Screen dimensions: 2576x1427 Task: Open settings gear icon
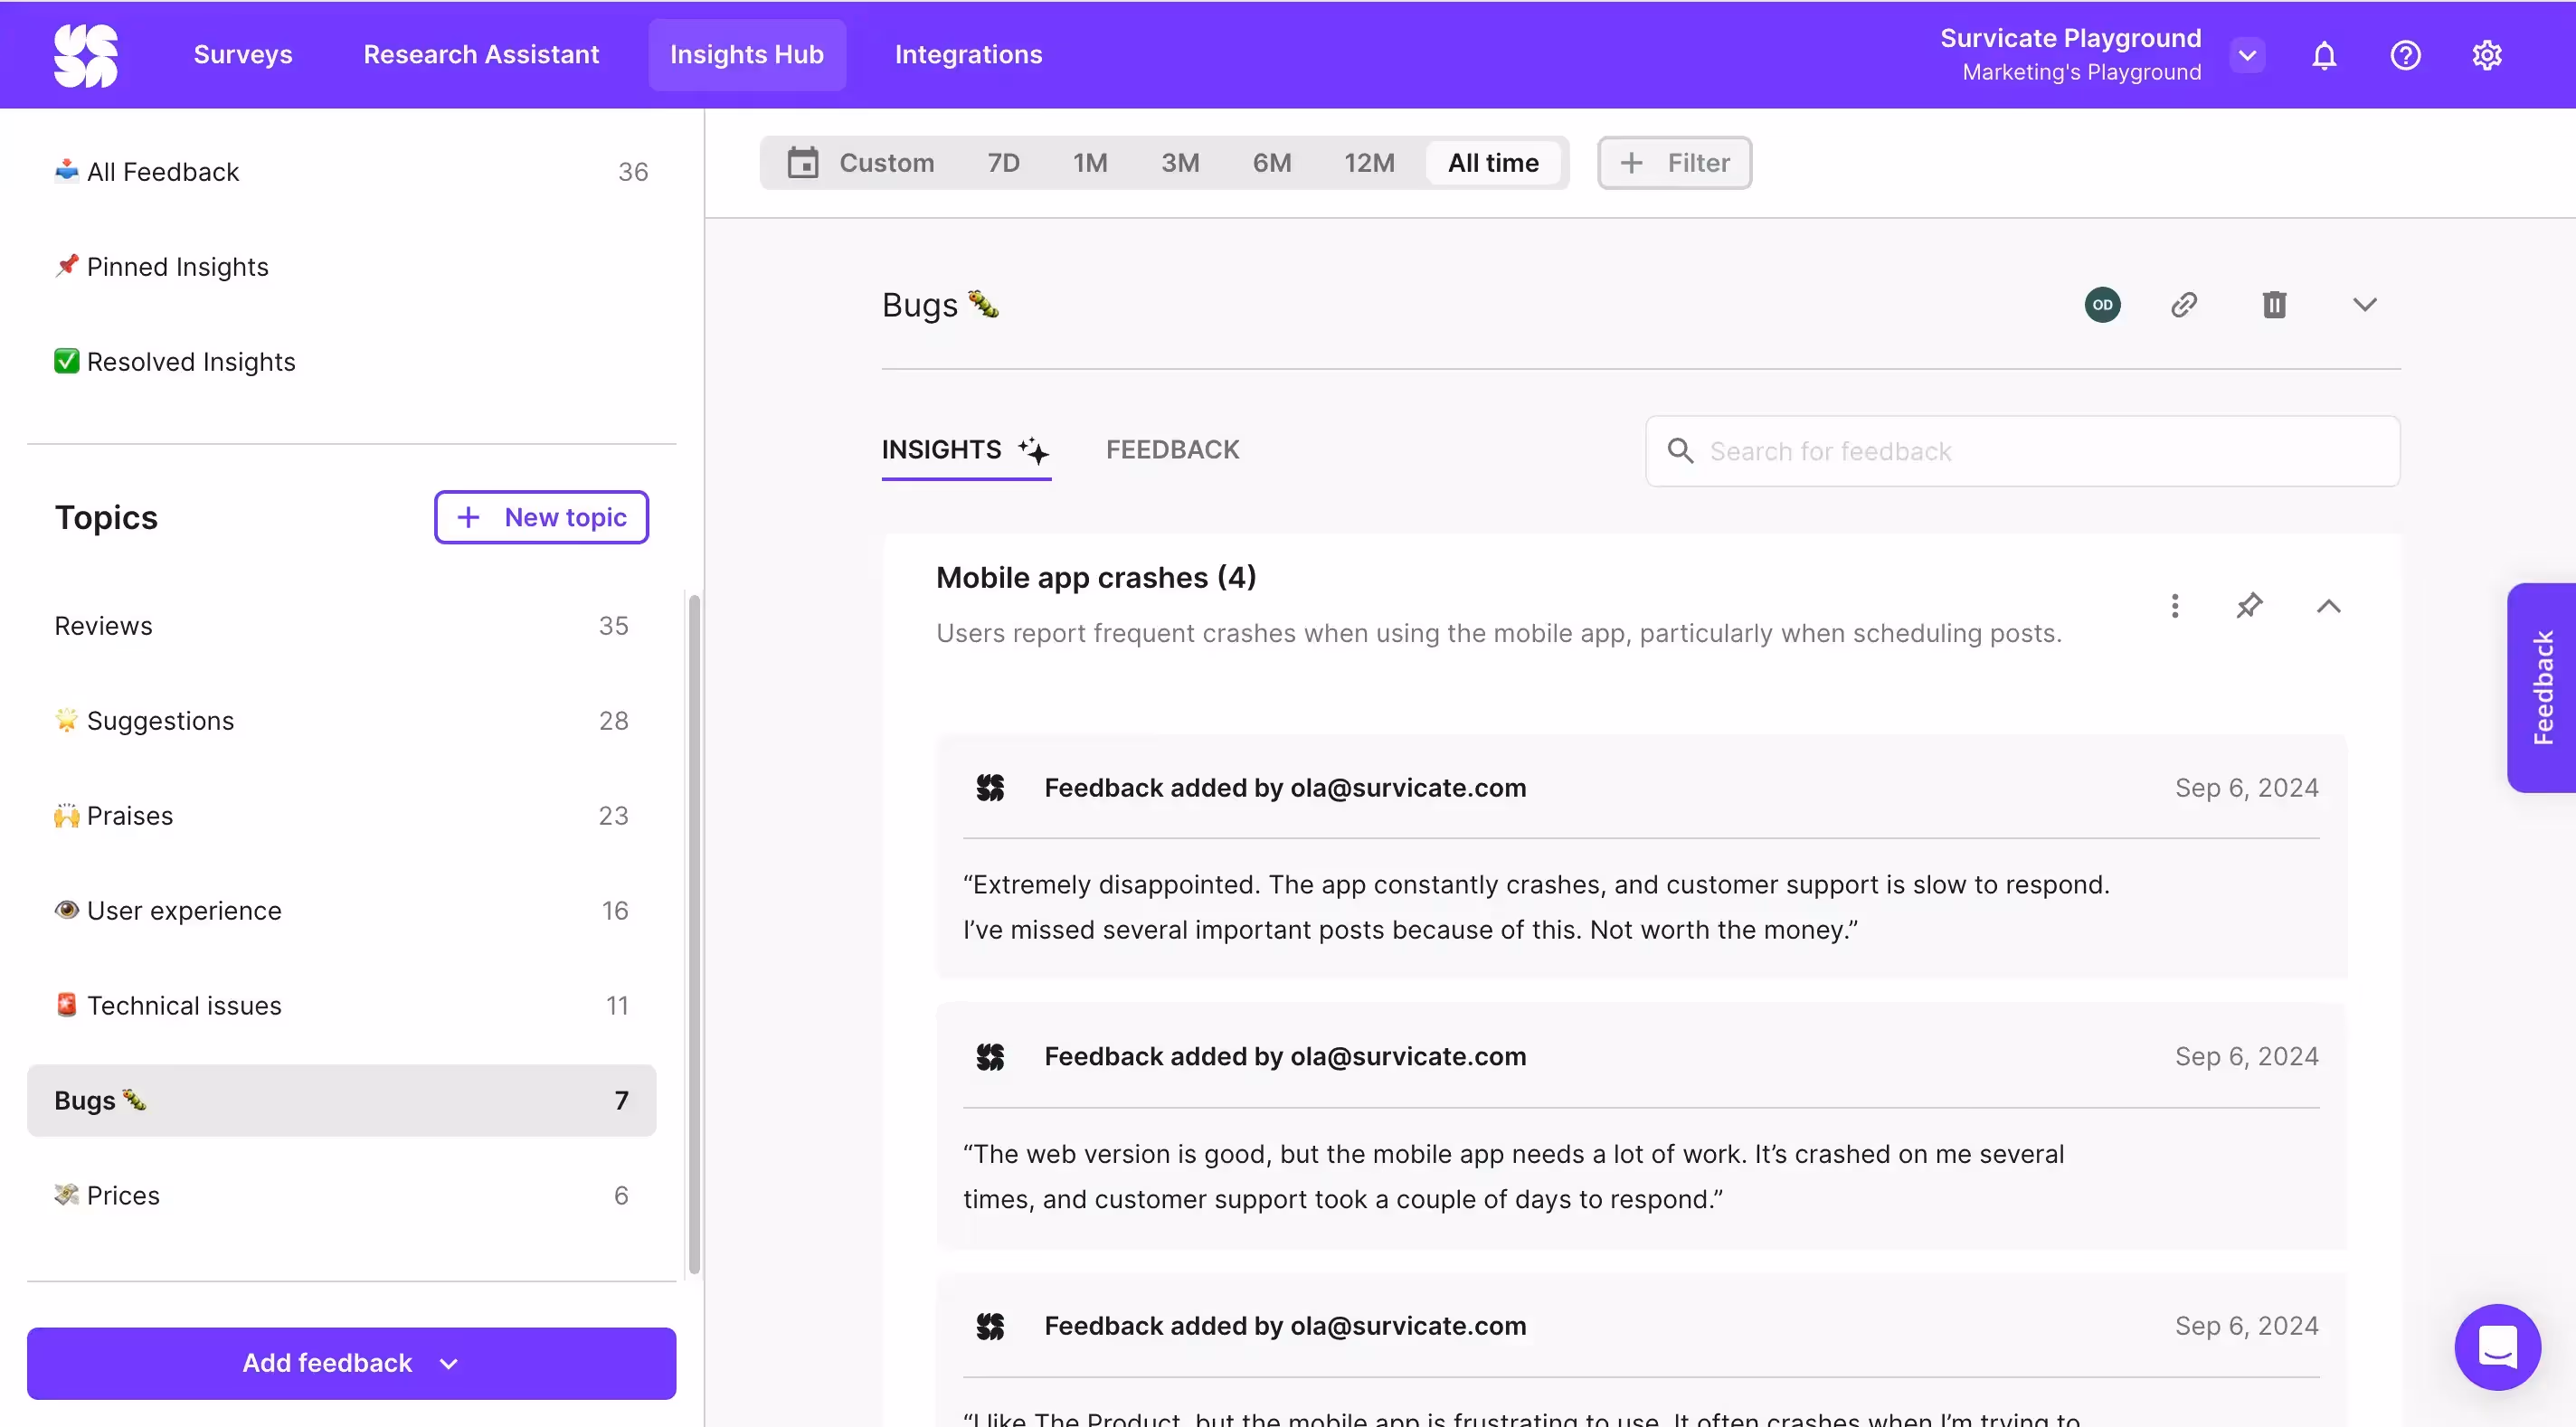pos(2487,55)
